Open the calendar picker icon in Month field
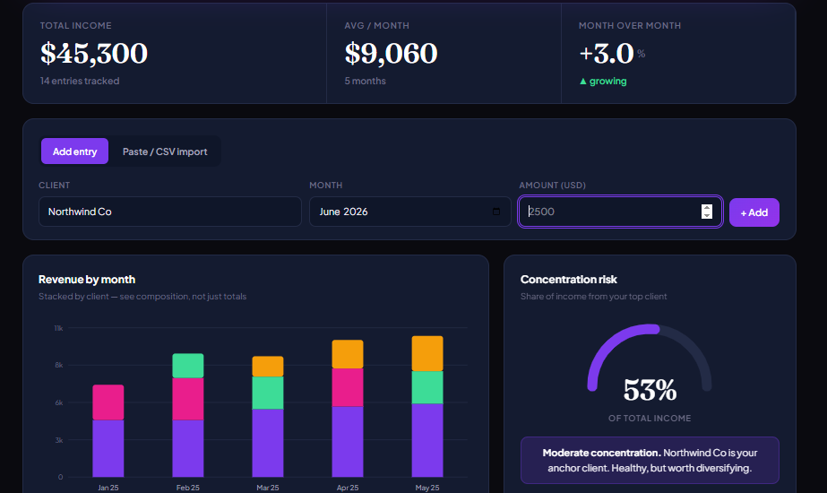The width and height of the screenshot is (827, 493). 496,212
